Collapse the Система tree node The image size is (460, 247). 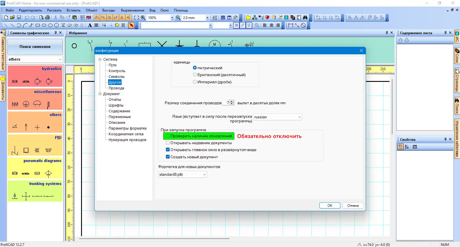pyautogui.click(x=100, y=59)
